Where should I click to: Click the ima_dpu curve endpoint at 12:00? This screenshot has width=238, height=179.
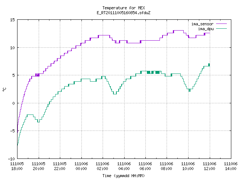click(209, 65)
